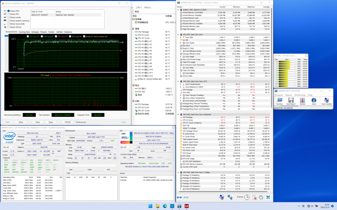Screen dimensions: 337x210
Task: Launch Driver Update icon in HWiNFO64
Action: 326,101
